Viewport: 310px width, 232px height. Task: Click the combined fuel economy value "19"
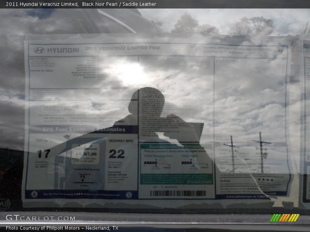83,177
